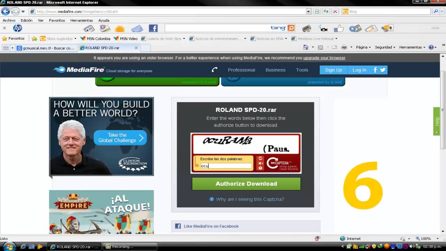Close the HP toolbar with X
This screenshot has height=251, width=446.
(x=5, y=28)
